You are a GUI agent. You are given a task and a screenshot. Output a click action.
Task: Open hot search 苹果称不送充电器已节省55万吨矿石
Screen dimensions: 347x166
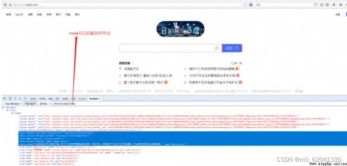[x=213, y=83]
